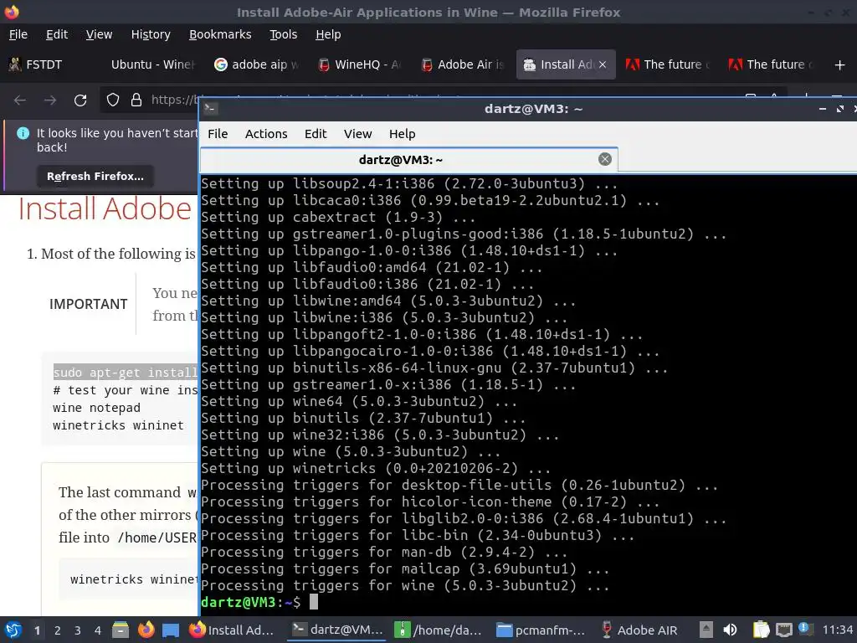The width and height of the screenshot is (857, 643).
Task: Switch to second The future tab
Action: pos(772,64)
